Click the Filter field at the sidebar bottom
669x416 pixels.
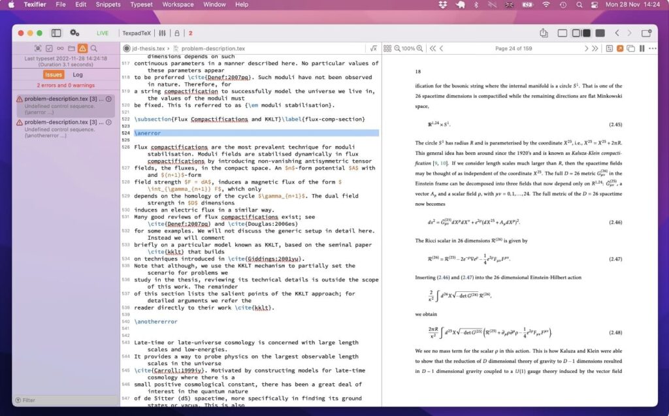point(65,400)
